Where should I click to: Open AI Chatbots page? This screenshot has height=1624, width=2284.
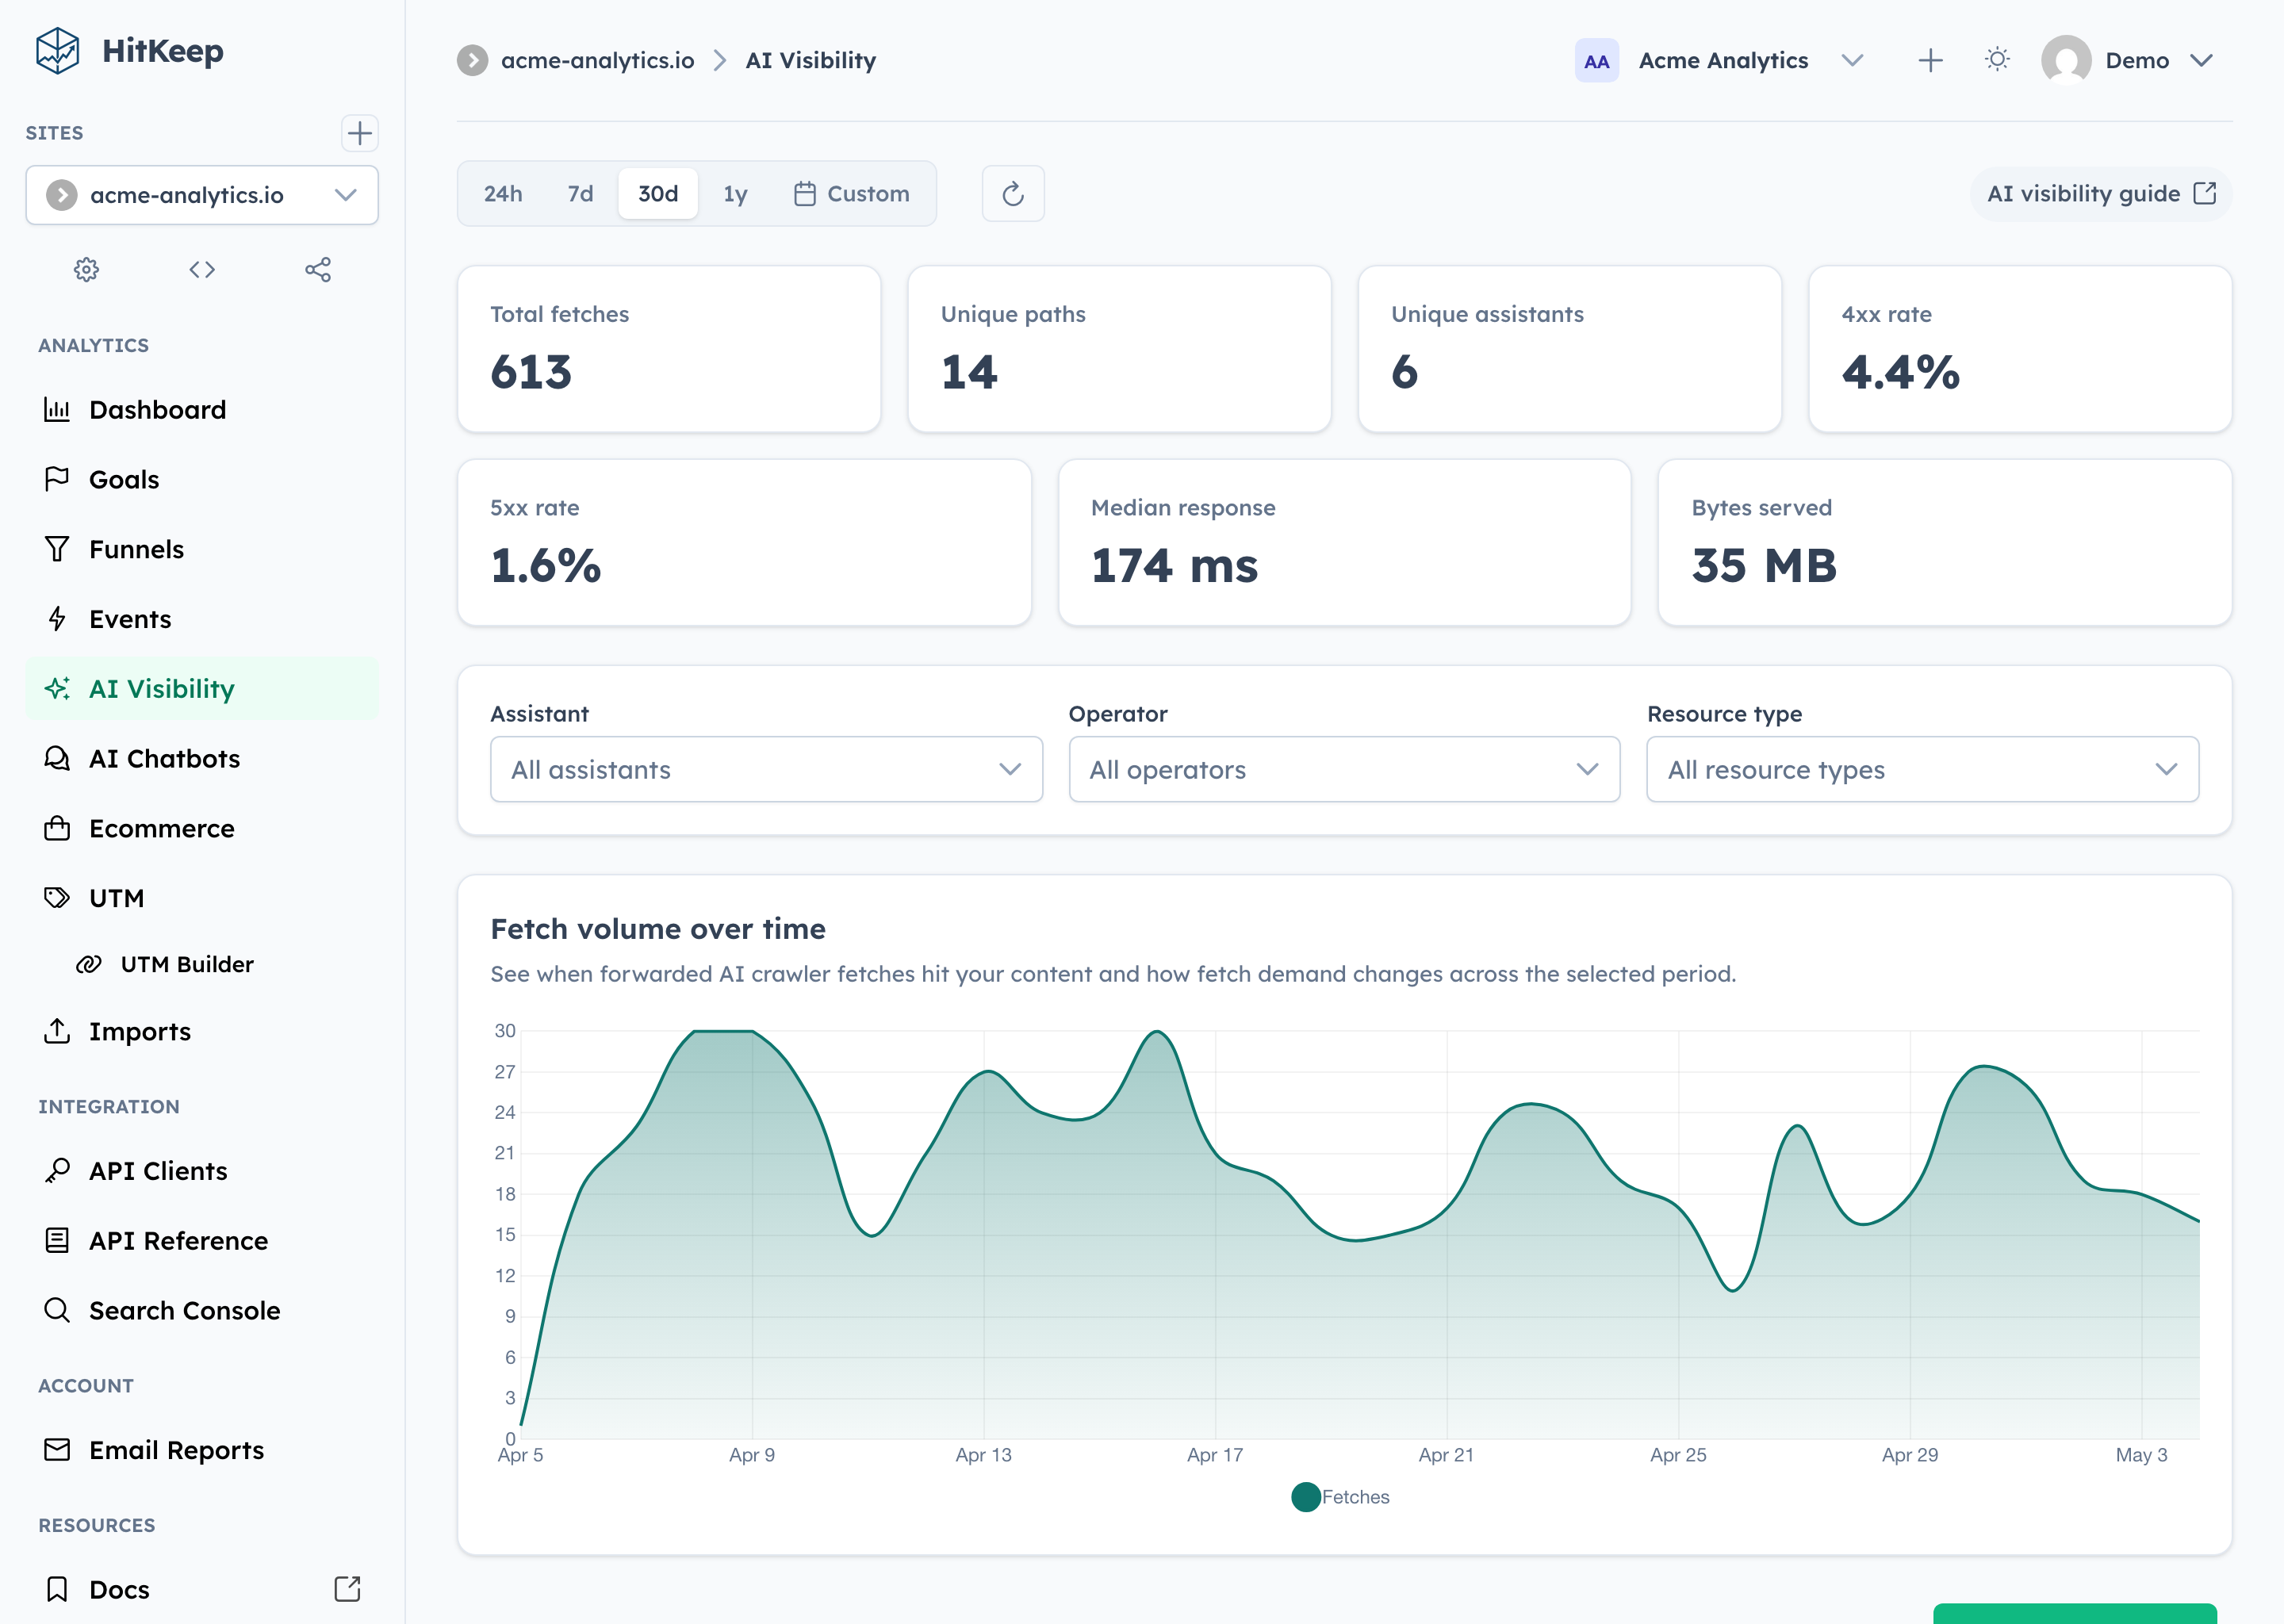click(x=202, y=759)
